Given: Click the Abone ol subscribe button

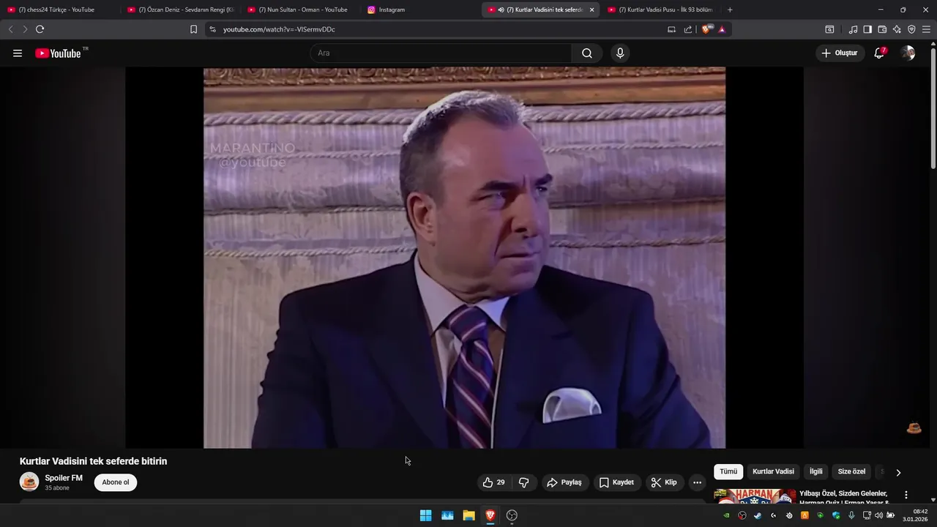Looking at the screenshot, I should click(116, 482).
